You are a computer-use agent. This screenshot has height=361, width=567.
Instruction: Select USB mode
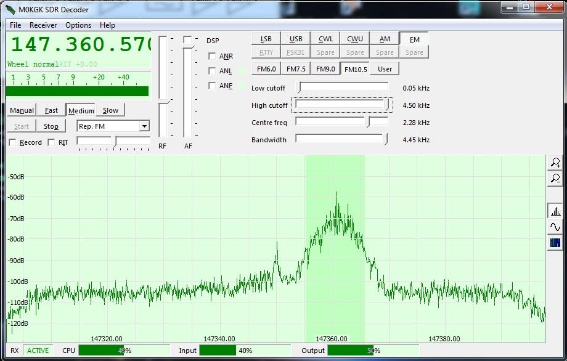pyautogui.click(x=296, y=39)
